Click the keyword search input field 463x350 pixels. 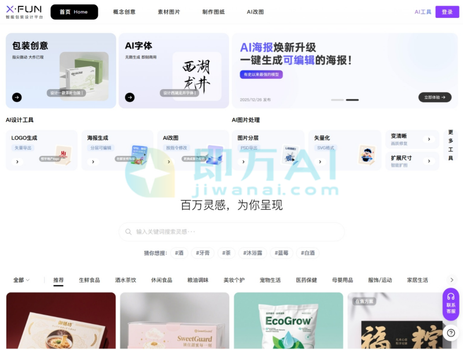(x=231, y=231)
